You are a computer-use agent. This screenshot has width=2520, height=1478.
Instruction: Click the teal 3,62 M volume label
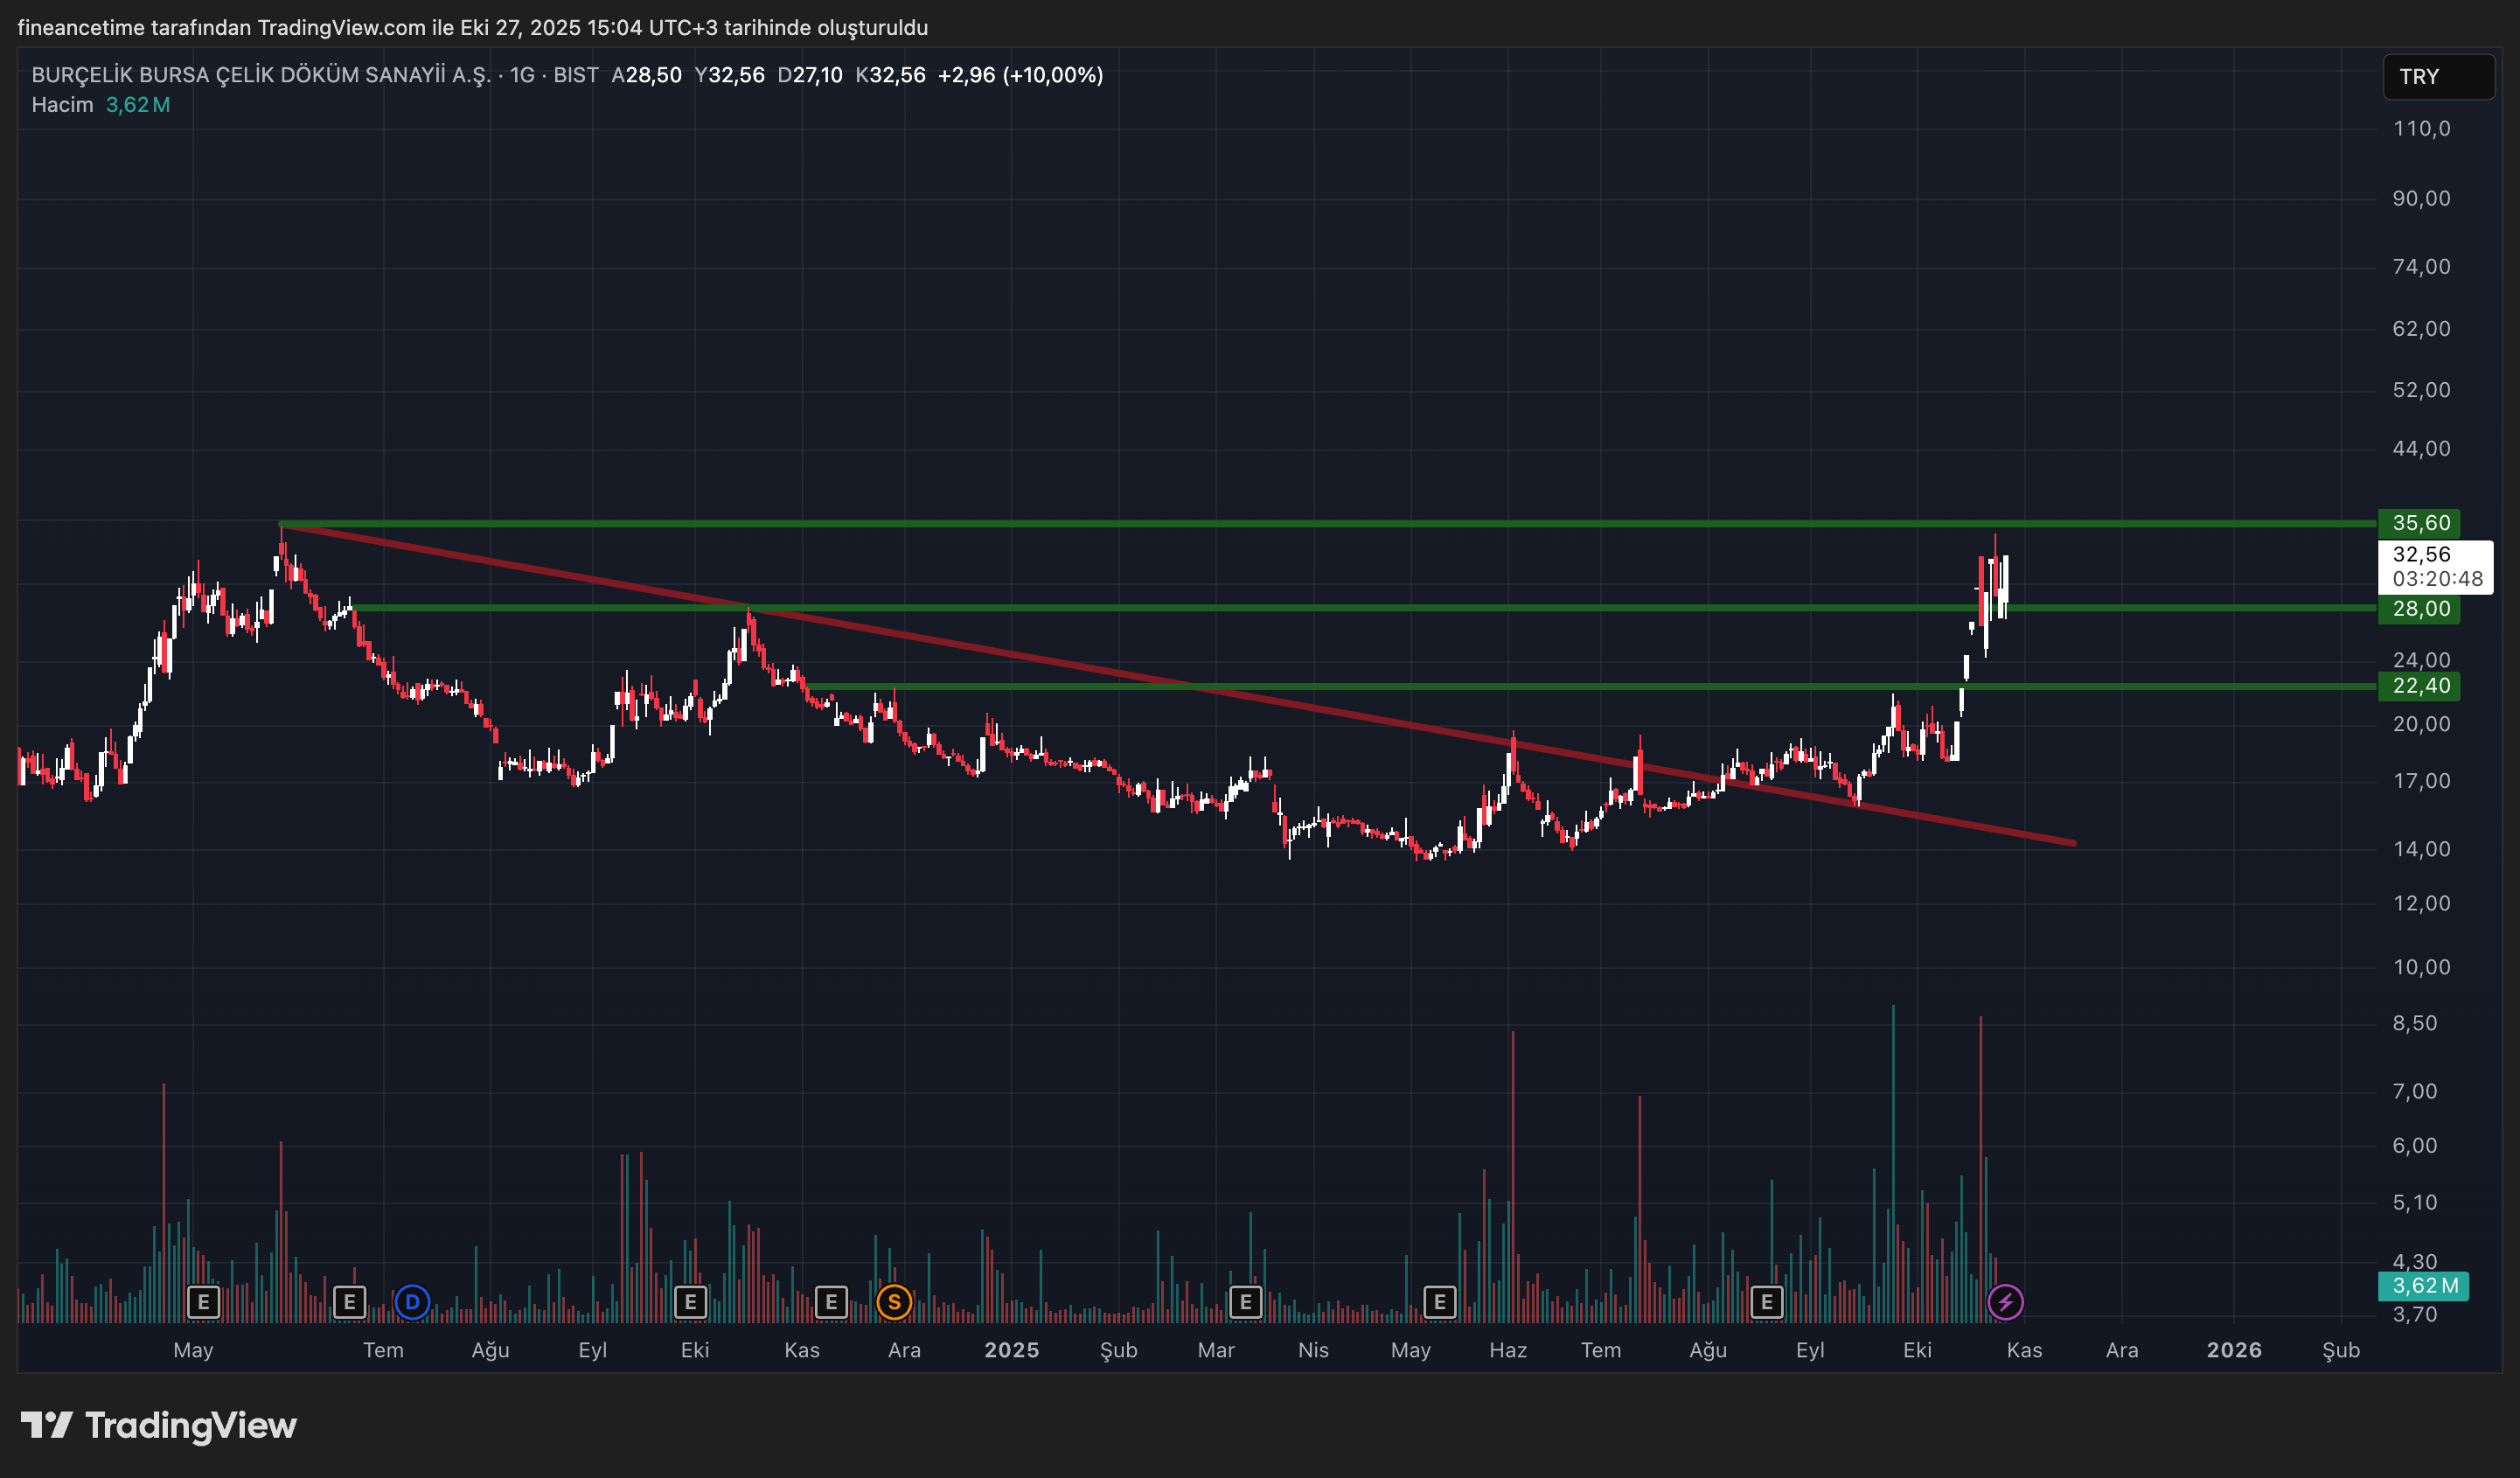point(2423,1286)
